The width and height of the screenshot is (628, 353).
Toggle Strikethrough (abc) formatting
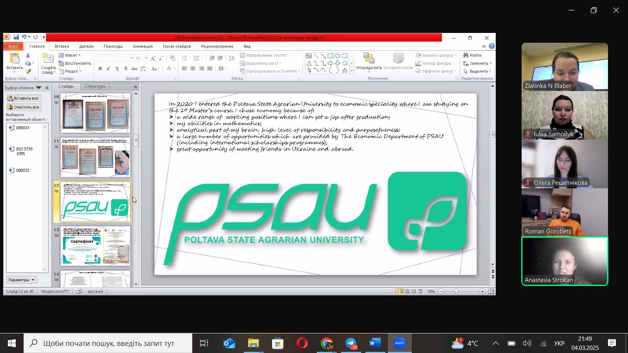click(x=134, y=69)
